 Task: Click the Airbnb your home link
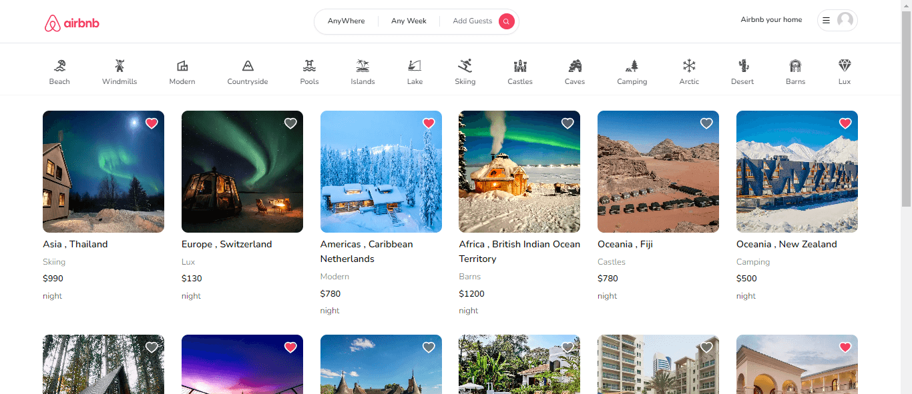(771, 20)
